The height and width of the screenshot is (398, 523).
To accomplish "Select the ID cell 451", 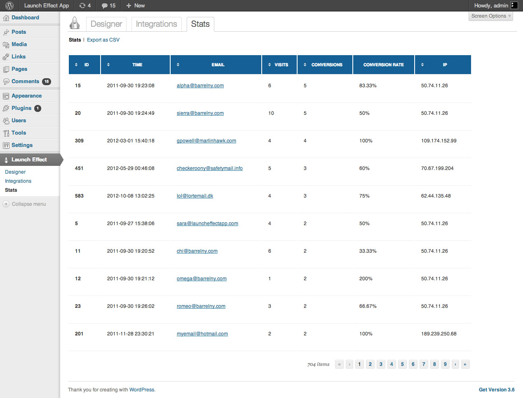I will coord(79,168).
